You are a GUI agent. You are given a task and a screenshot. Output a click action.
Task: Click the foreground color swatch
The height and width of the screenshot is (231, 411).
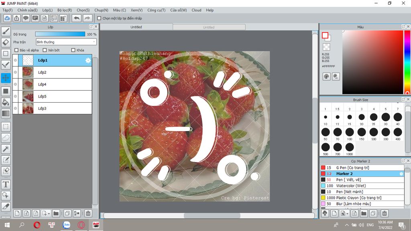point(325,35)
